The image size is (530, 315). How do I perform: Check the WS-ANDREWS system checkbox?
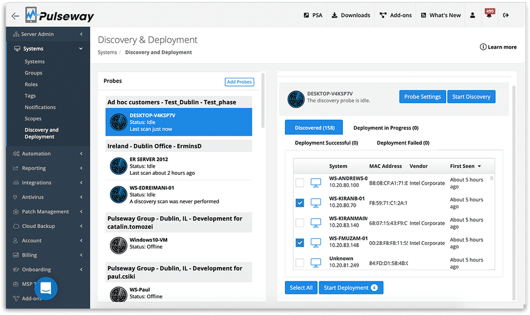tap(299, 183)
